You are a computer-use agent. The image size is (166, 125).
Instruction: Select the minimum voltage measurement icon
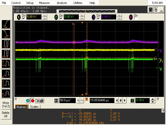tap(6, 74)
